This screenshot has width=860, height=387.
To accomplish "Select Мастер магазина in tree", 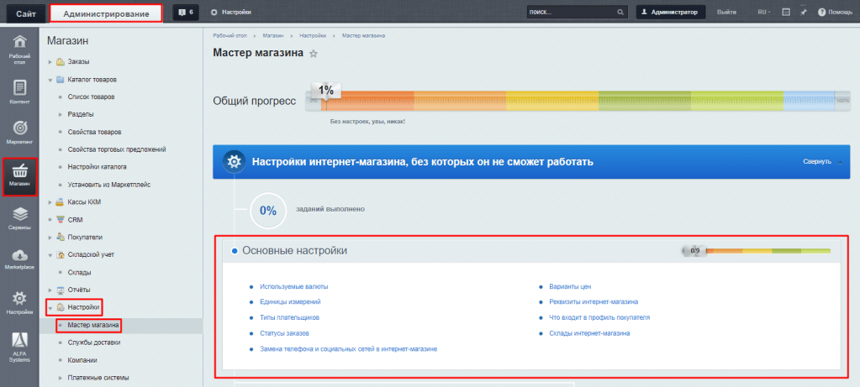I will [x=93, y=325].
